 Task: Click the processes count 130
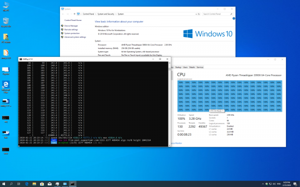(x=180, y=126)
